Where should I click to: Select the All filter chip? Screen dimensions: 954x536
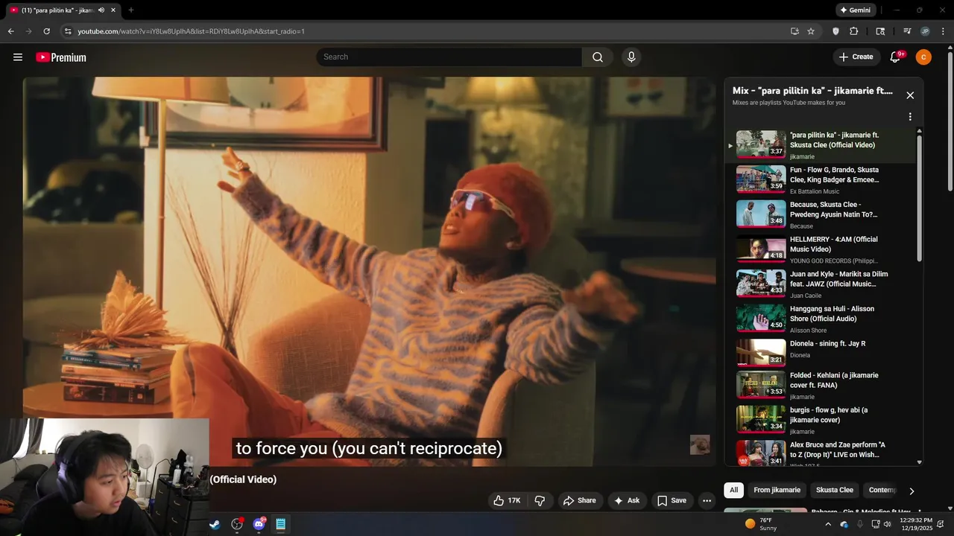(x=734, y=490)
